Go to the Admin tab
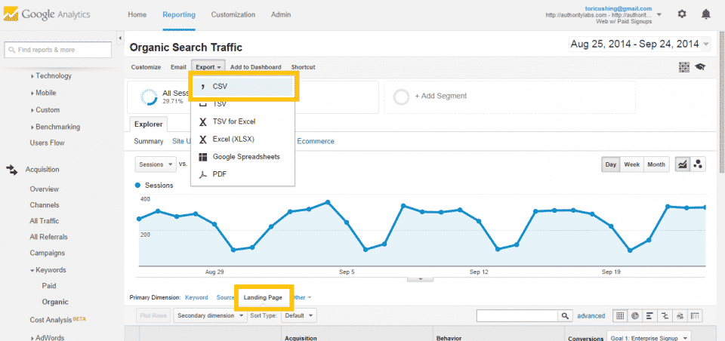725x341 pixels. pos(281,14)
